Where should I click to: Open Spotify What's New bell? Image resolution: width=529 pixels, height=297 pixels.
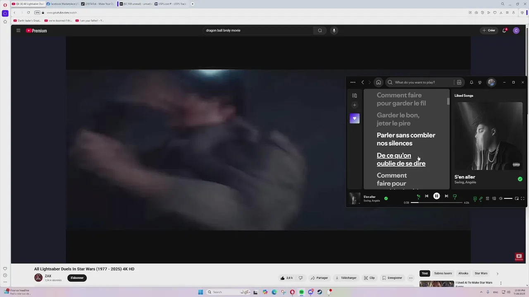[x=472, y=82]
